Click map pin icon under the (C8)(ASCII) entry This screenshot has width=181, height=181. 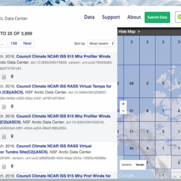(x=12, y=106)
